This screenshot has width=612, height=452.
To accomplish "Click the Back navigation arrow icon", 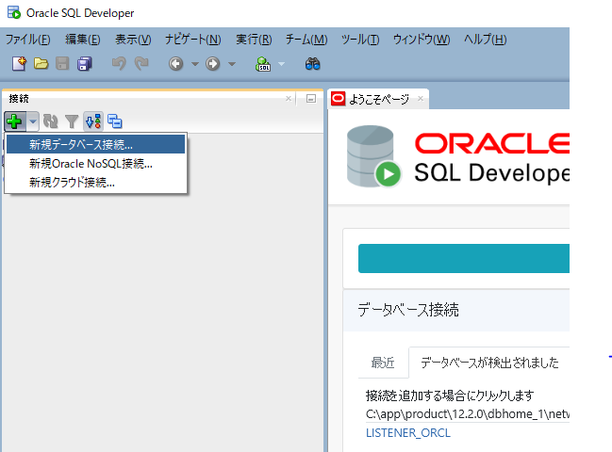I will pyautogui.click(x=176, y=63).
